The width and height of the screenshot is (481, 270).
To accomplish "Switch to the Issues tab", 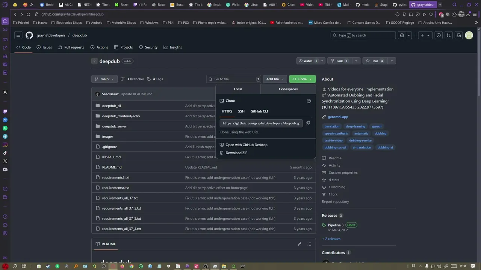I will (44, 47).
